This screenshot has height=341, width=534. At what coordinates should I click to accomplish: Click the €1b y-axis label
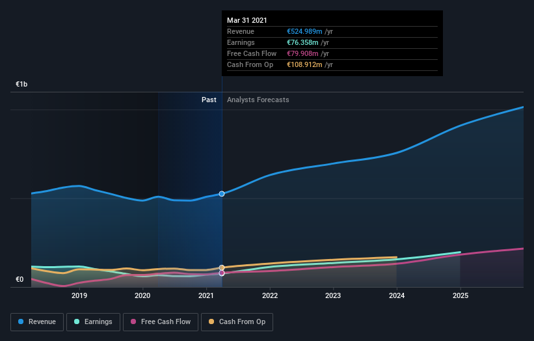[x=21, y=84]
